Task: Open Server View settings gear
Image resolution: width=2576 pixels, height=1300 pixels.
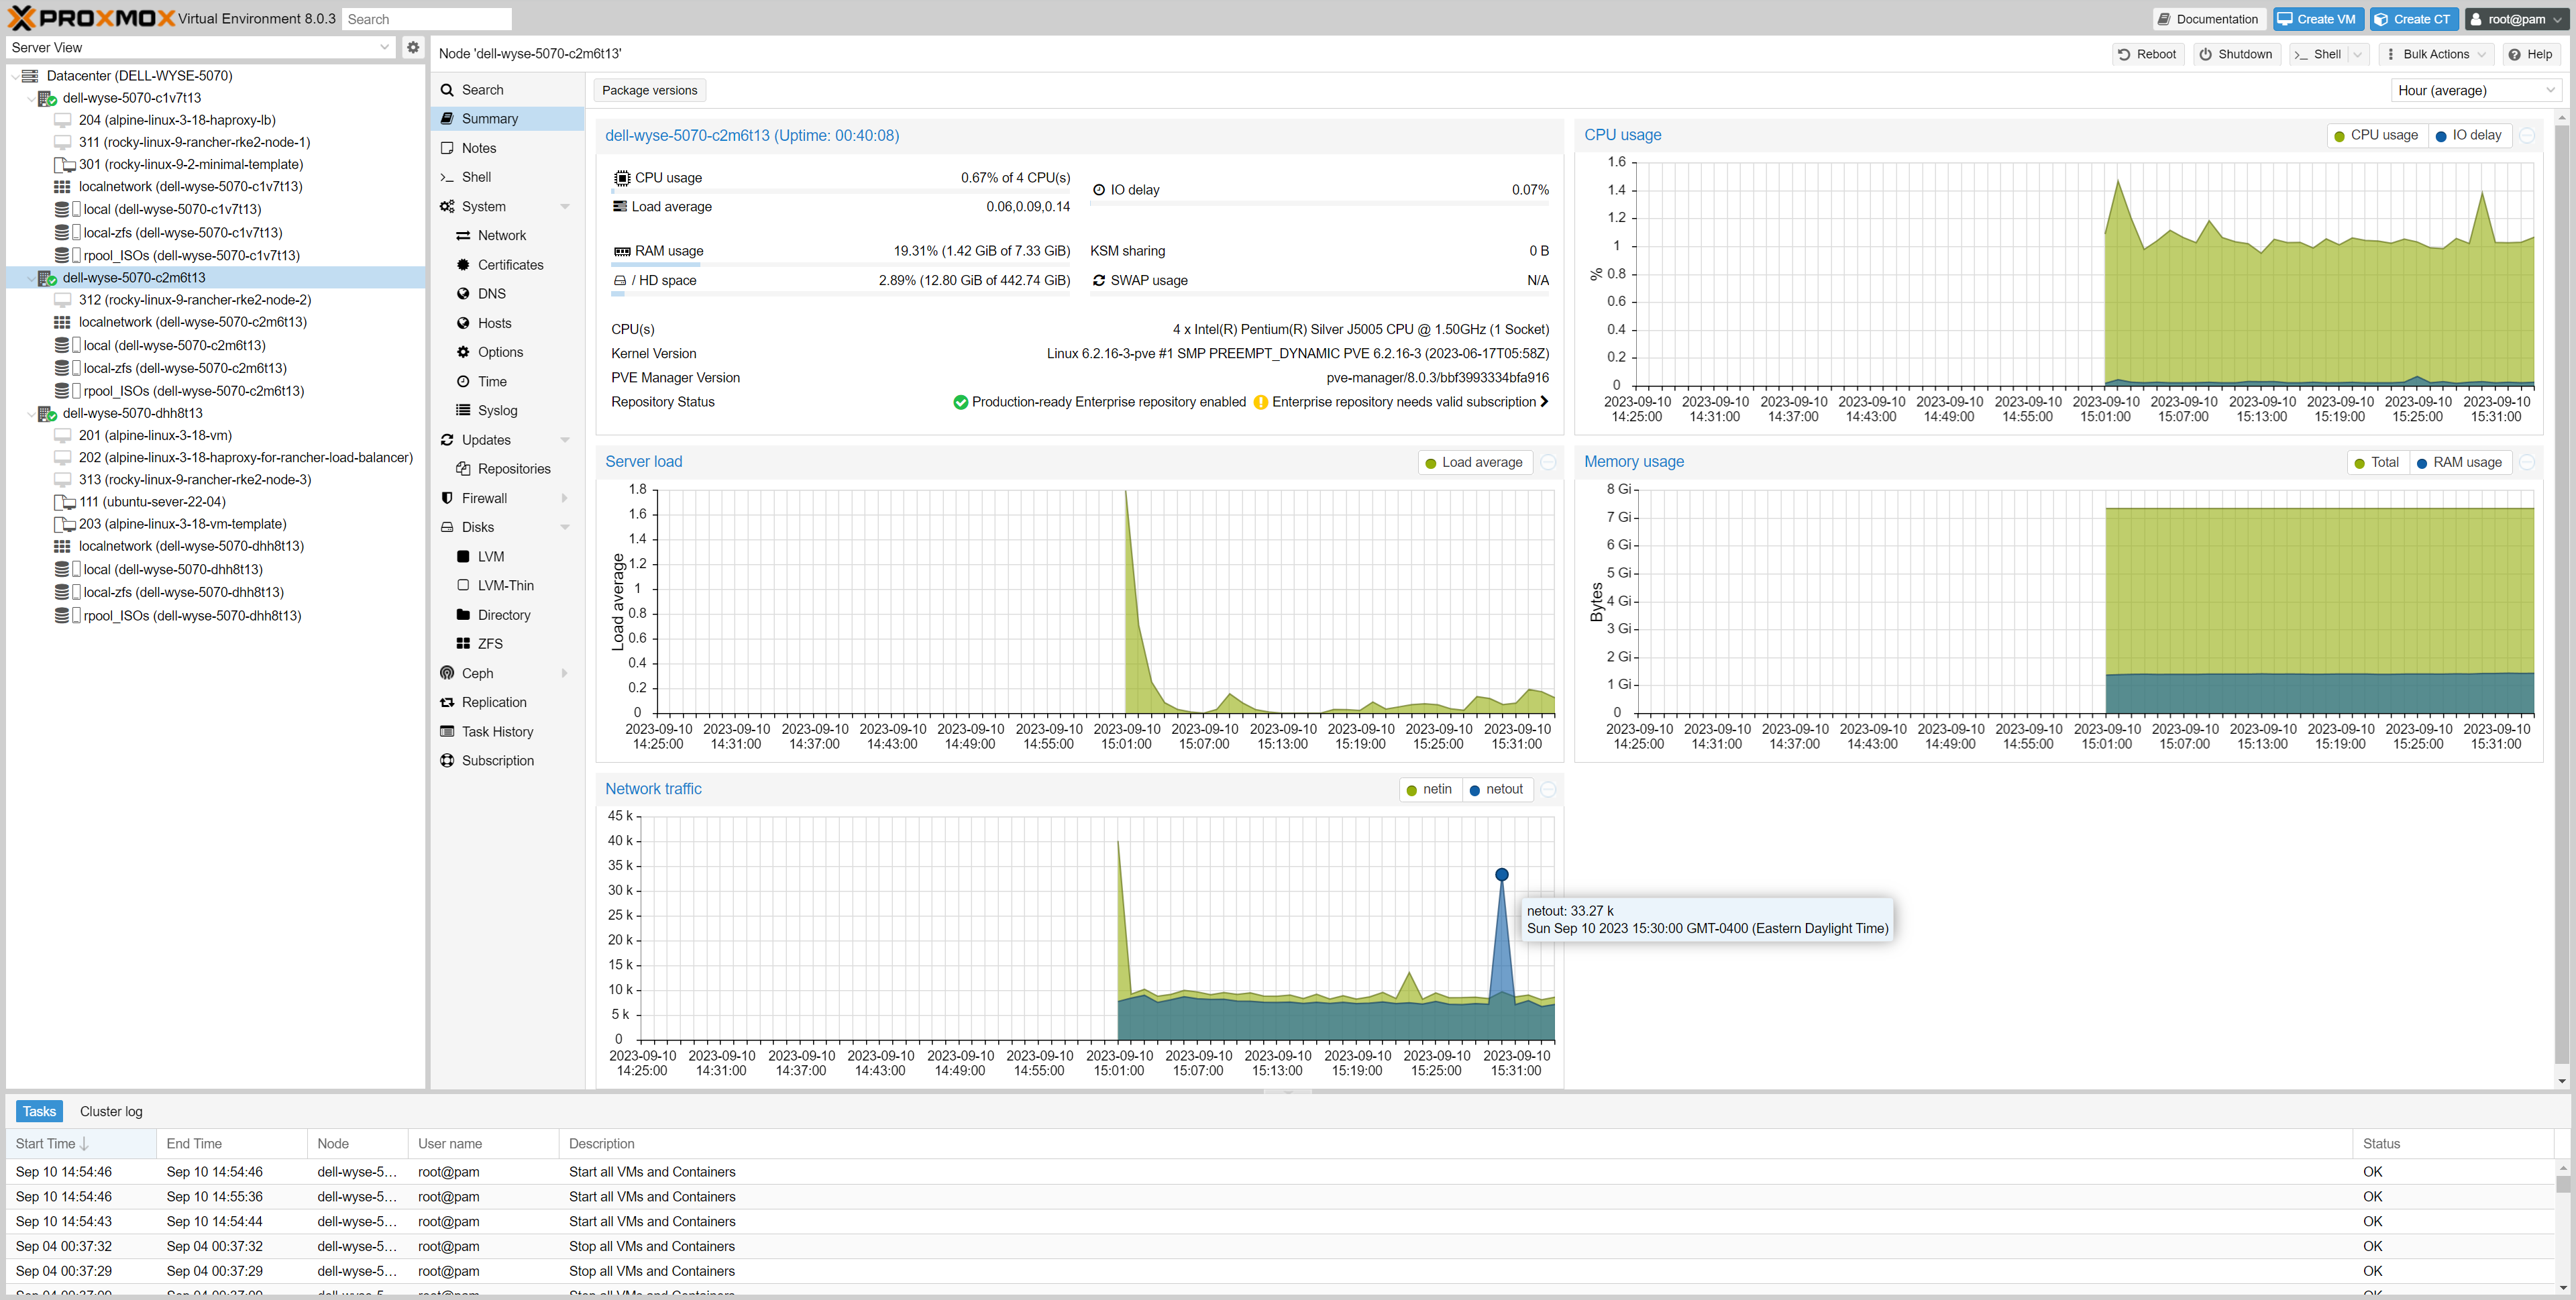Action: click(x=413, y=47)
